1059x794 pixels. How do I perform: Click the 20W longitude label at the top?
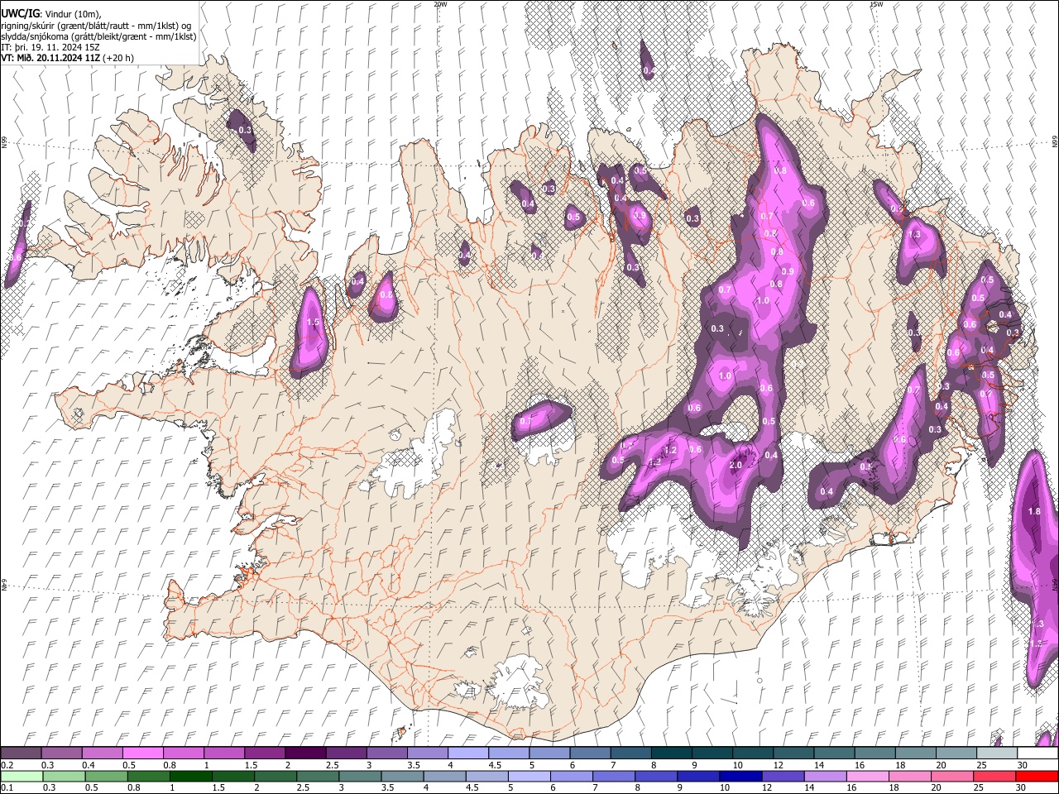click(441, 4)
